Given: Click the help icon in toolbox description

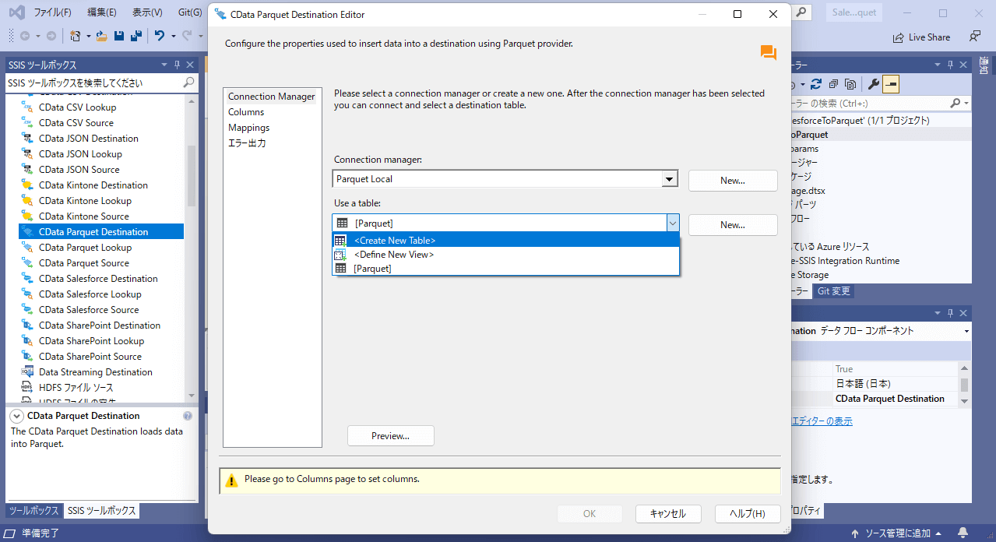Looking at the screenshot, I should tap(187, 416).
